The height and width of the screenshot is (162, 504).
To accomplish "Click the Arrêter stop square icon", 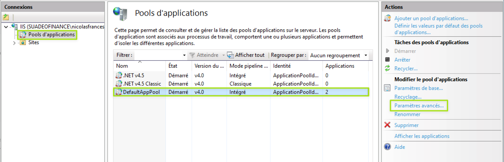I will coord(387,59).
